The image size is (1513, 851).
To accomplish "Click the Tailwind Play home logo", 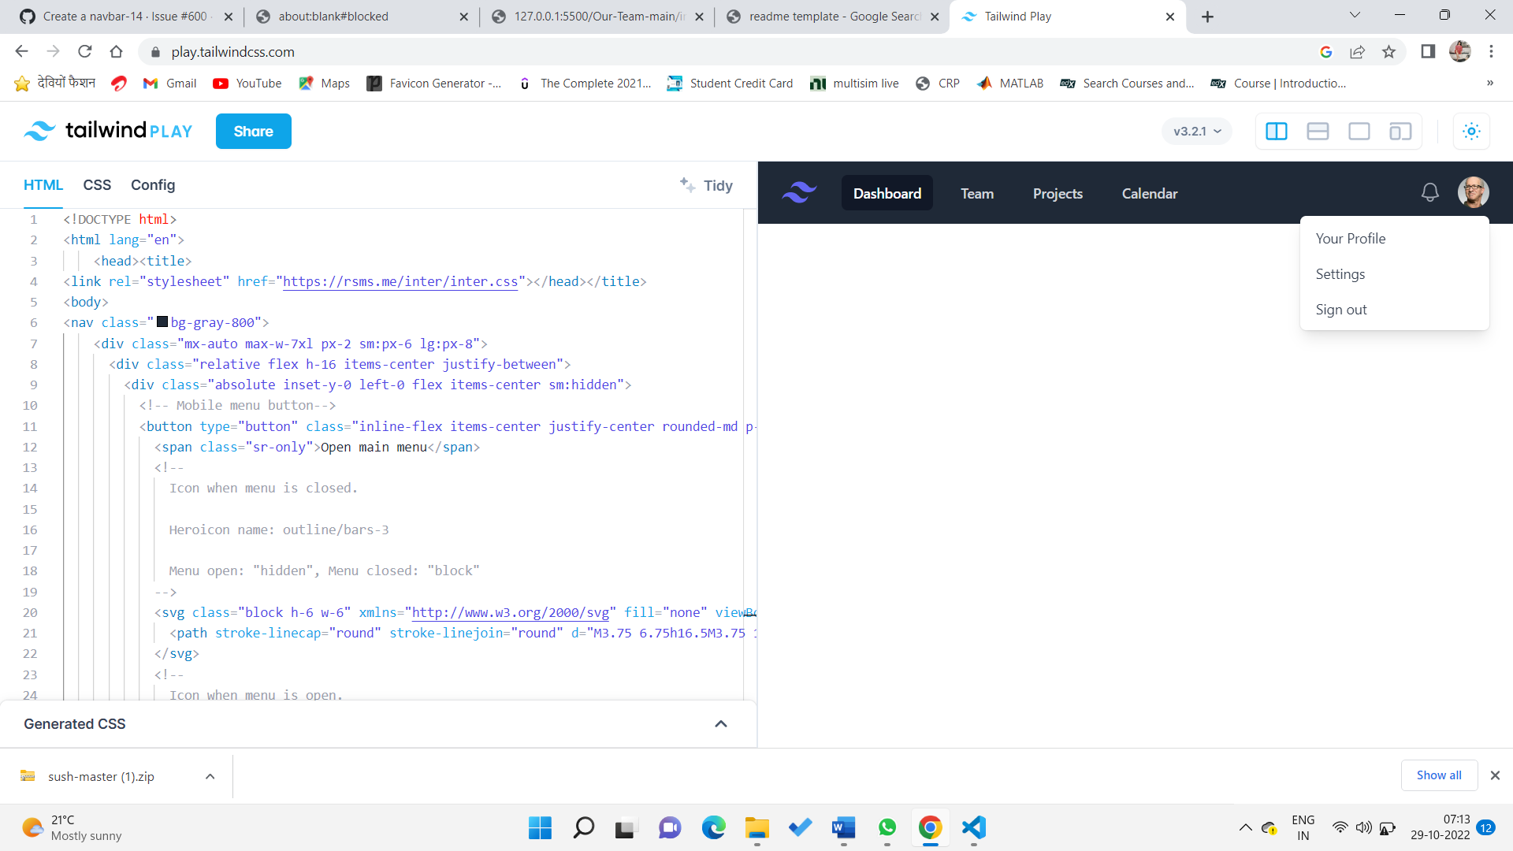I will click(x=108, y=131).
